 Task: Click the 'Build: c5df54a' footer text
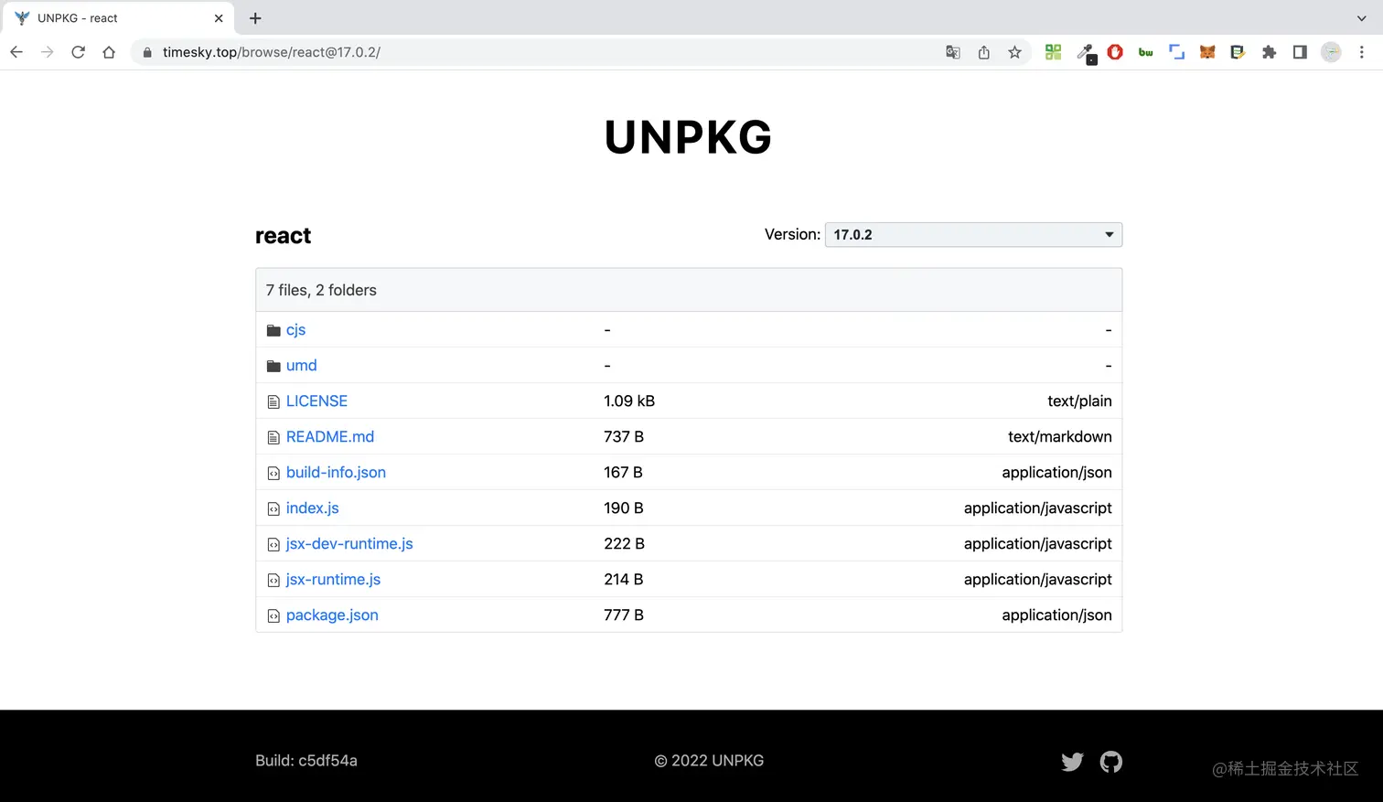(x=306, y=761)
